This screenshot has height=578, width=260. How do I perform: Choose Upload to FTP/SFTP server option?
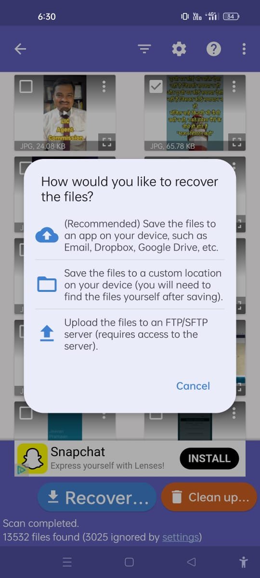click(x=131, y=333)
